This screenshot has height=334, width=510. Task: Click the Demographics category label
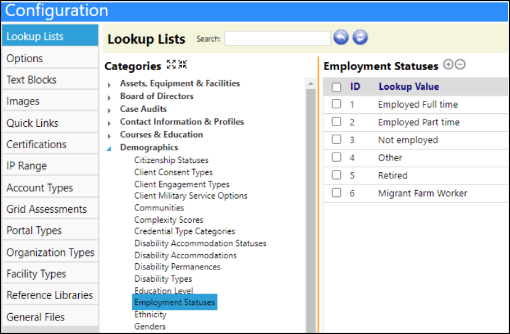click(149, 148)
